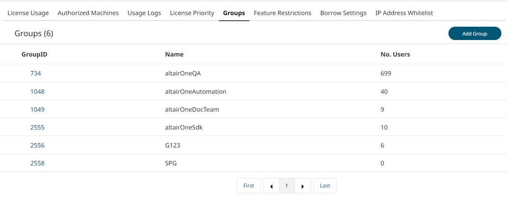The width and height of the screenshot is (507, 211).
Task: Open group ID 734 link
Action: point(36,73)
